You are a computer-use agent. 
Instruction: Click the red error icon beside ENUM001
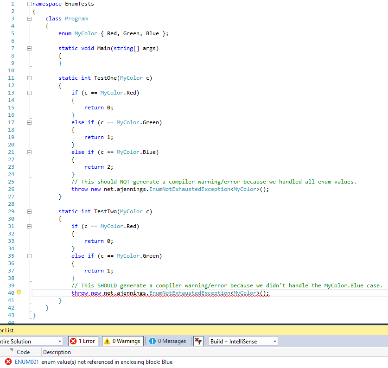pyautogui.click(x=8, y=362)
